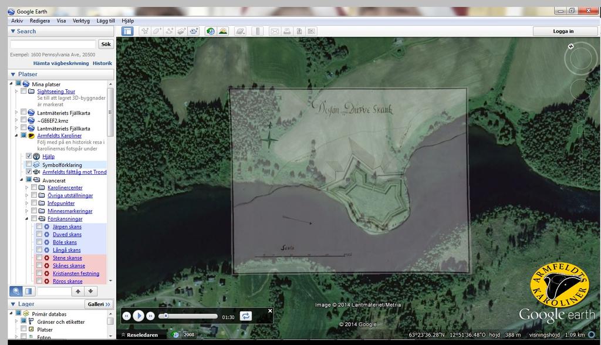Open the Hjälp menu
This screenshot has height=345, width=601.
(x=127, y=21)
